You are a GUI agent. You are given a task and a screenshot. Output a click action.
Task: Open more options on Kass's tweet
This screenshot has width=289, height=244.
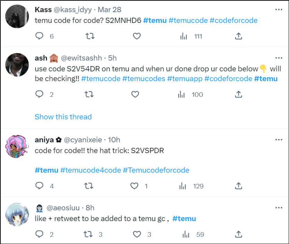(x=279, y=10)
